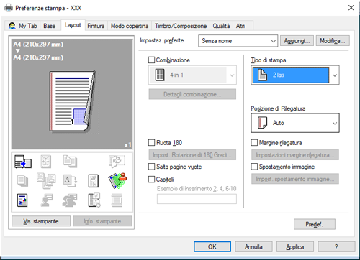This screenshot has width=360, height=260.
Task: Click the Predef. button
Action: coord(315,224)
